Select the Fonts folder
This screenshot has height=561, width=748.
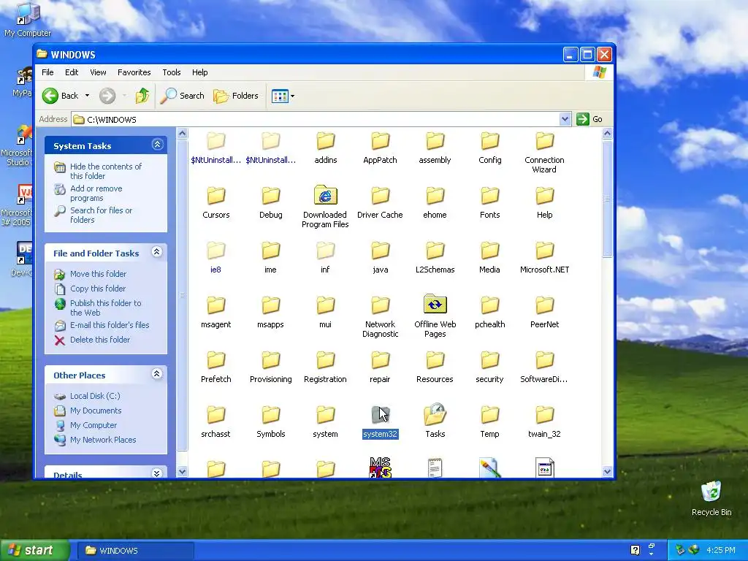(x=490, y=202)
